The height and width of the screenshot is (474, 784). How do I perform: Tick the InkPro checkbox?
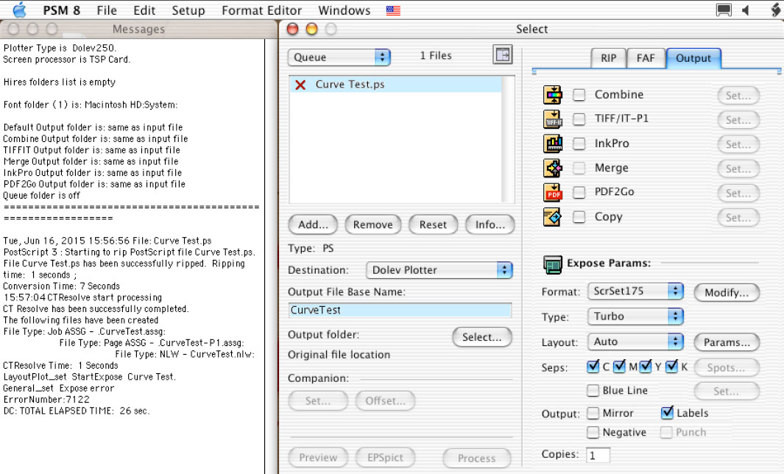click(x=579, y=144)
